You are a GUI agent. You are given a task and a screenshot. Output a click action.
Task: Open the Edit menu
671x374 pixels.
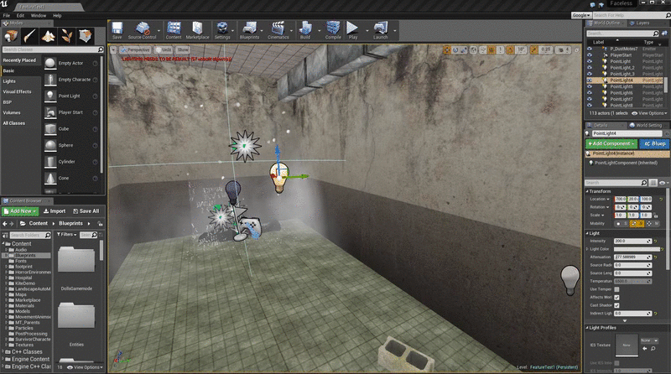pyautogui.click(x=20, y=15)
